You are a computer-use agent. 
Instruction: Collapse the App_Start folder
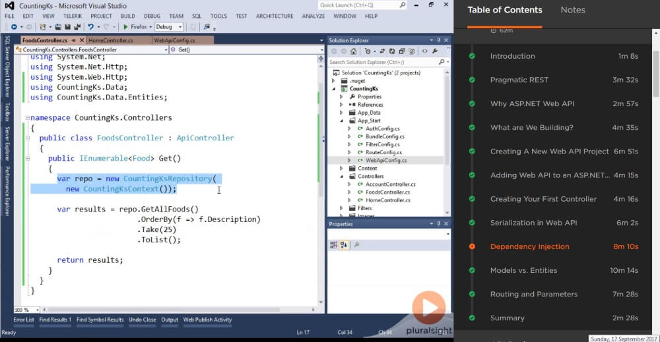(342, 121)
